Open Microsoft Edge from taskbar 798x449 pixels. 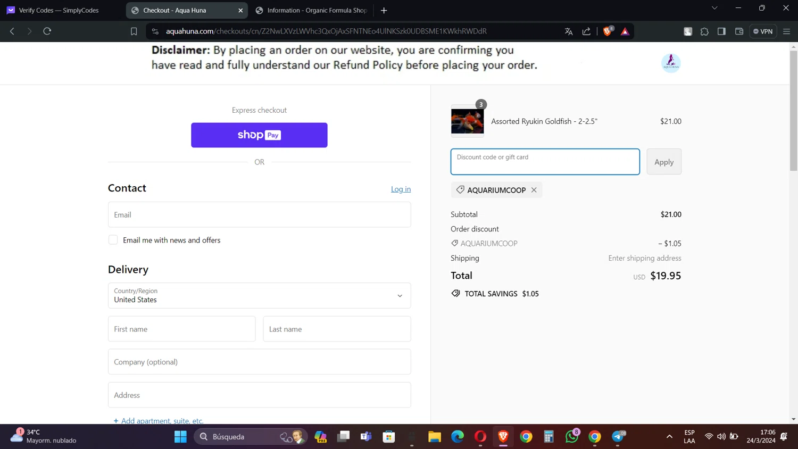[458, 437]
